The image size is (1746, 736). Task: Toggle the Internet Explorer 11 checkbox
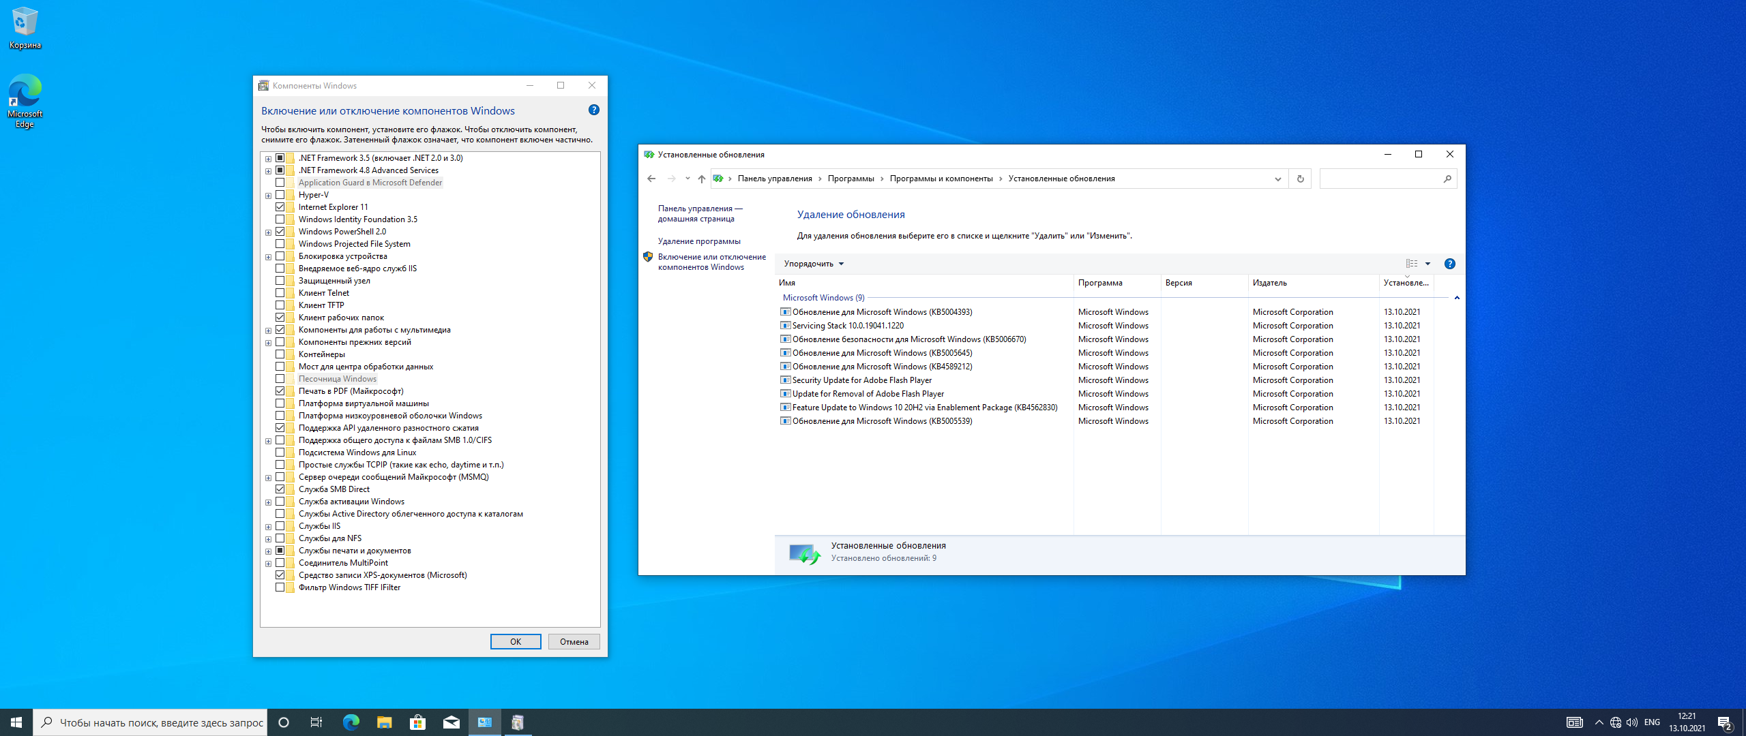pos(280,206)
